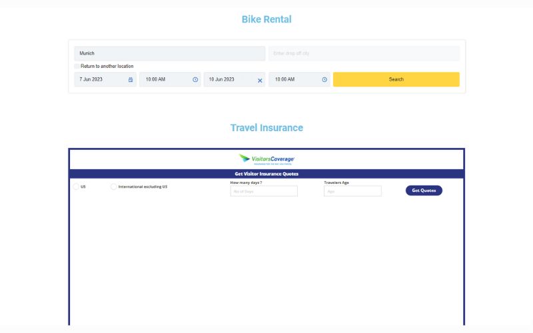Open the return time clock icon
This screenshot has width=533, height=333.
click(x=324, y=79)
